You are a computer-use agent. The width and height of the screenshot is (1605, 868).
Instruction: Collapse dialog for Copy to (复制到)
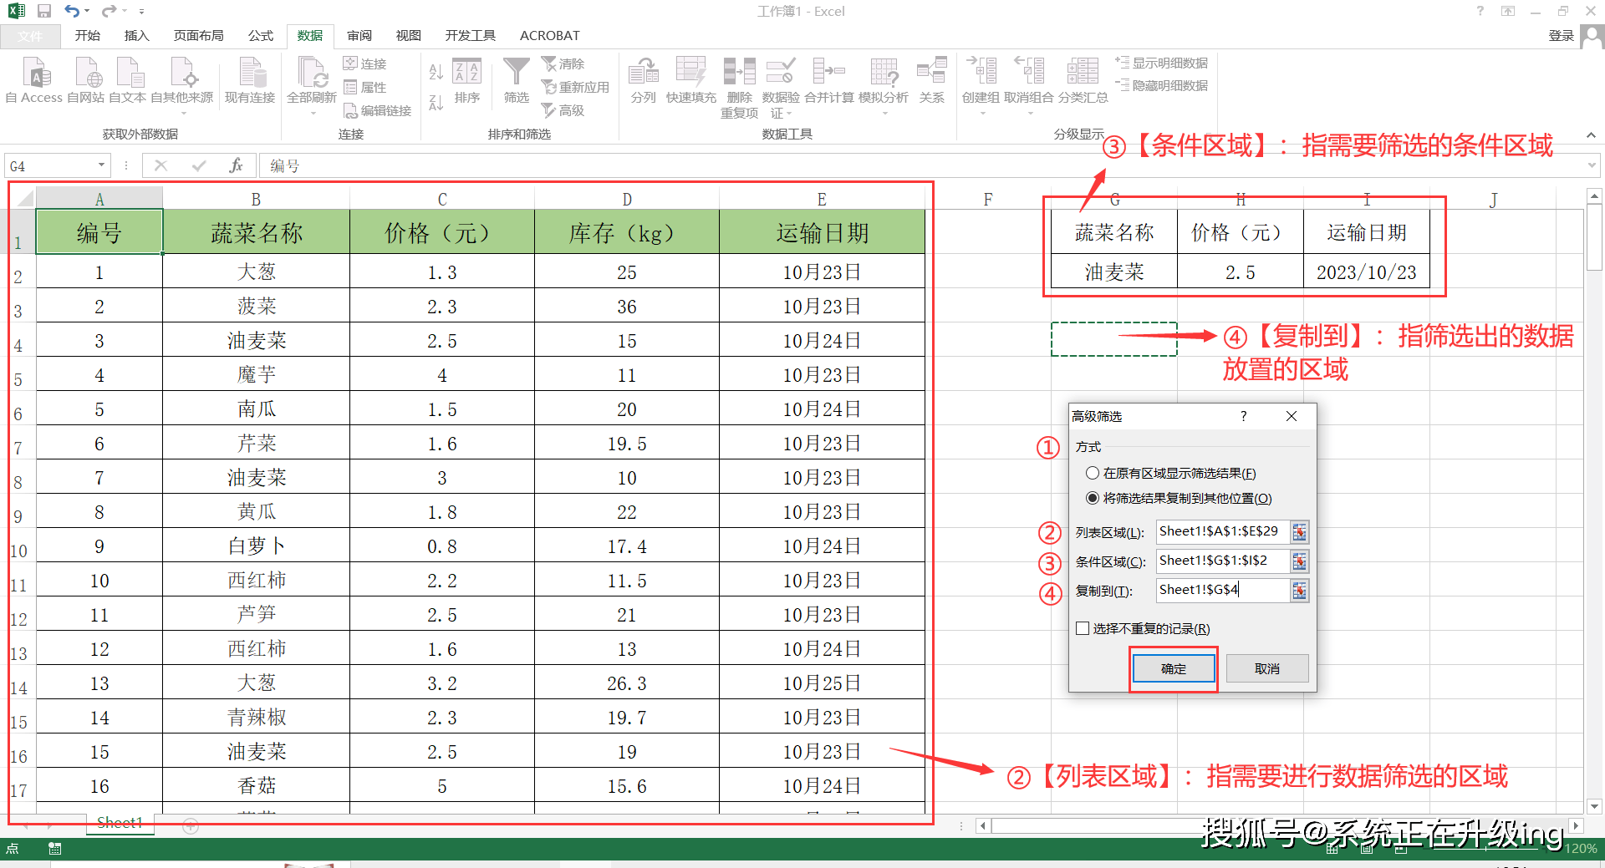coord(1299,591)
